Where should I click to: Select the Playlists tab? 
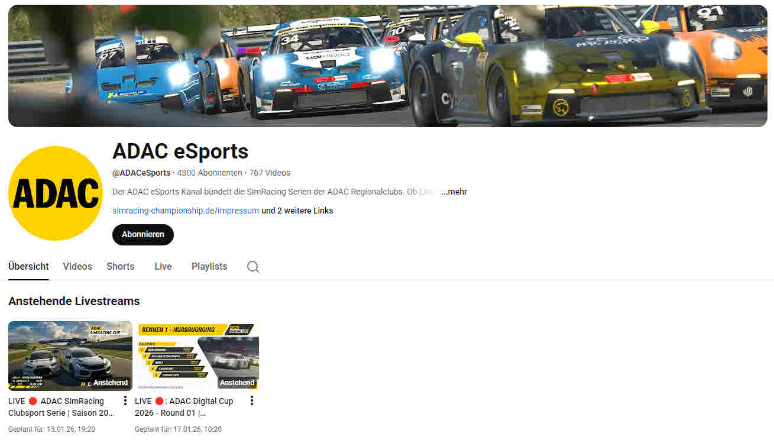tap(209, 267)
